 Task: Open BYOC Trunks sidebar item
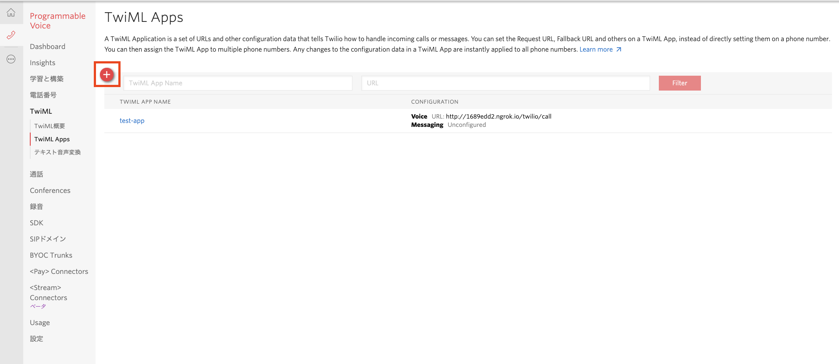point(51,255)
